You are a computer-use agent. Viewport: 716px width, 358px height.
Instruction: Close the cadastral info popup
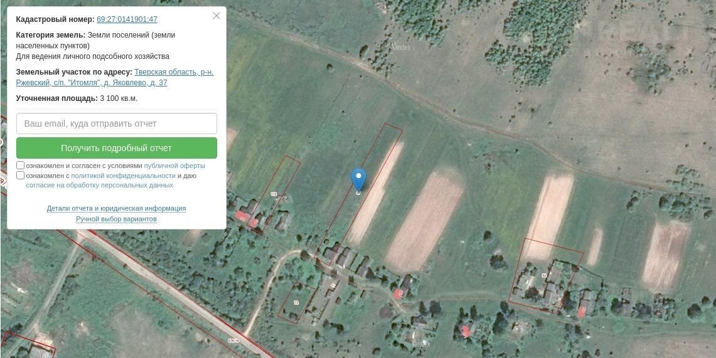(216, 16)
